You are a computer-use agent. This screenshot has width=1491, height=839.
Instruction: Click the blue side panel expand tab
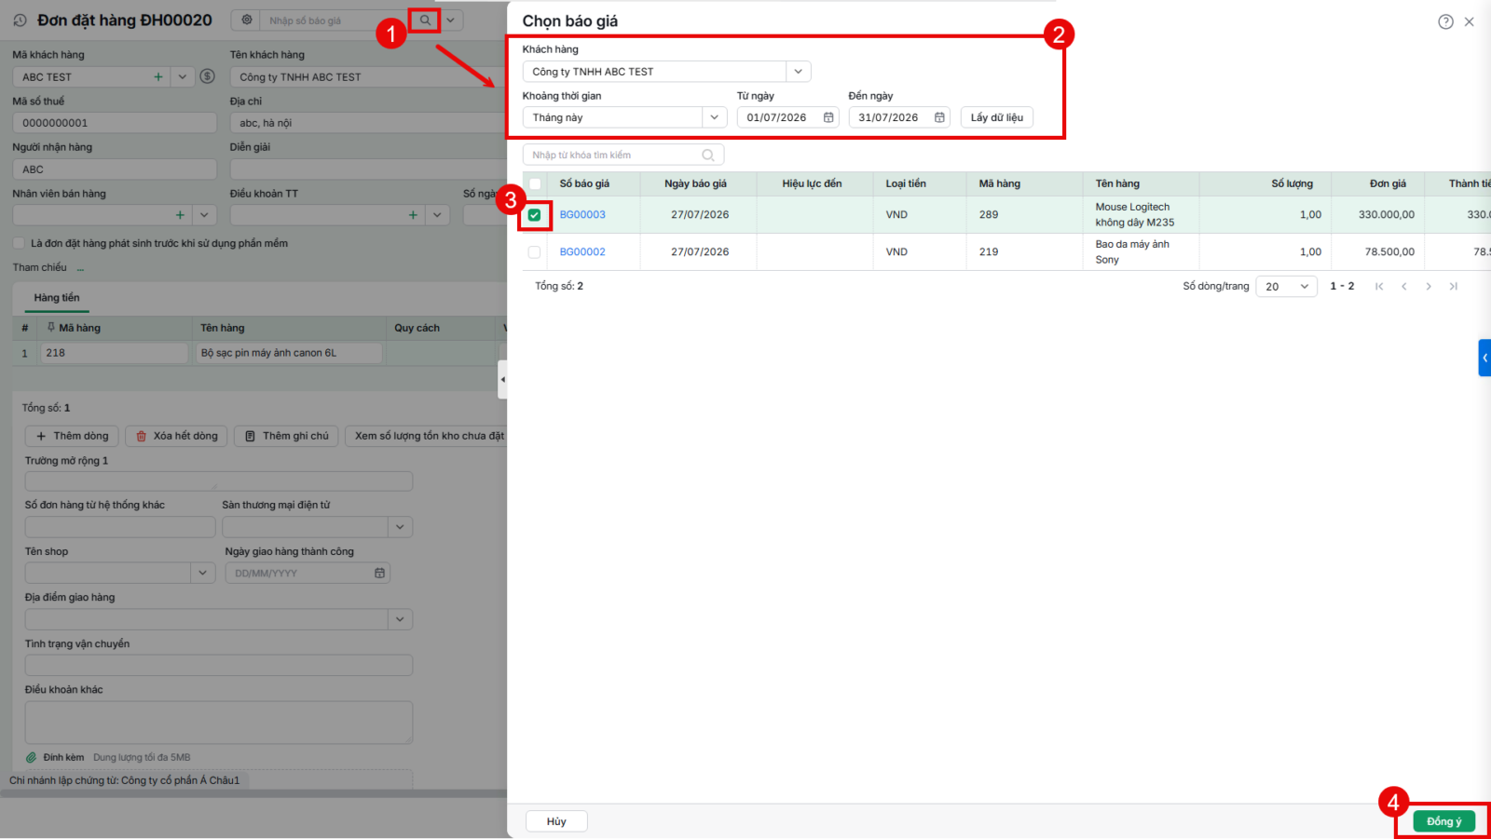1484,358
